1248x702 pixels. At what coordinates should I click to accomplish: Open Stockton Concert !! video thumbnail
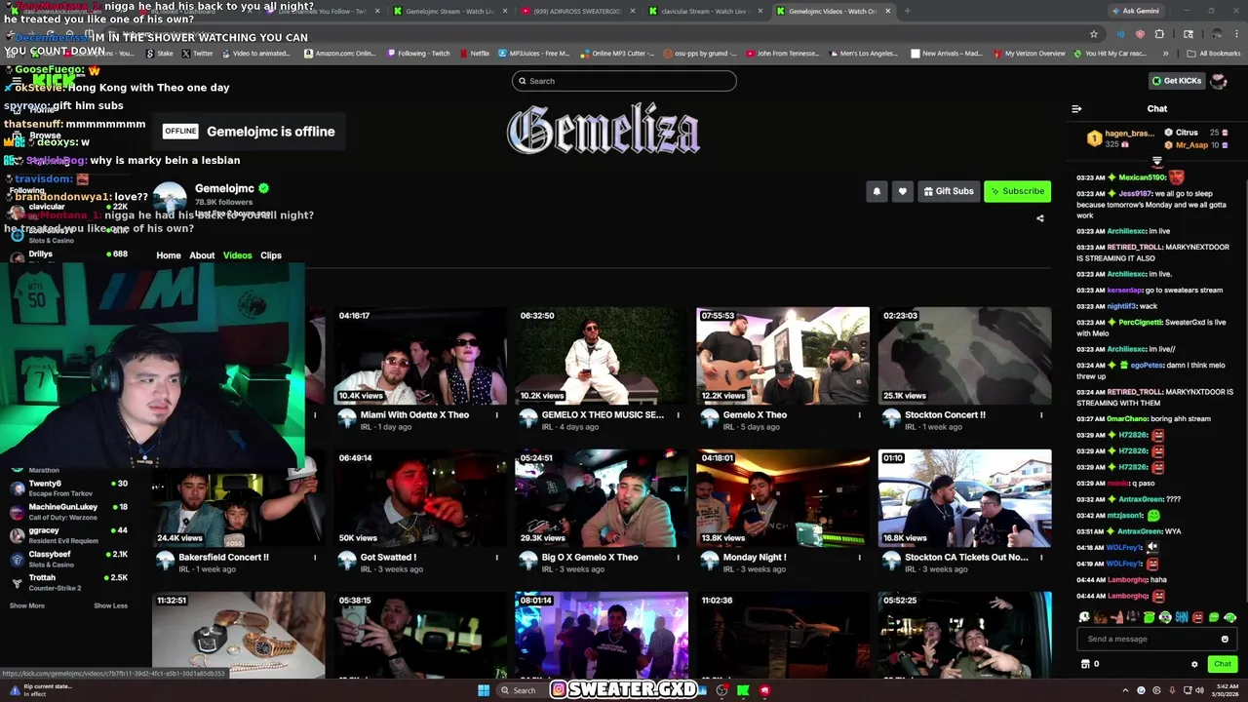tap(964, 356)
